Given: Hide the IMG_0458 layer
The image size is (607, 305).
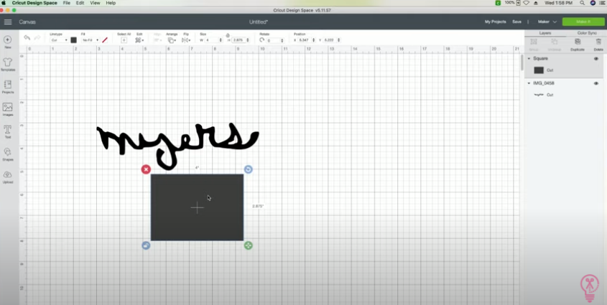Looking at the screenshot, I should click(x=596, y=83).
